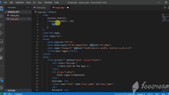Viewport: 169px width, 95px height.
Task: Click the 'Password:' text on line 26
Action: point(57,90)
